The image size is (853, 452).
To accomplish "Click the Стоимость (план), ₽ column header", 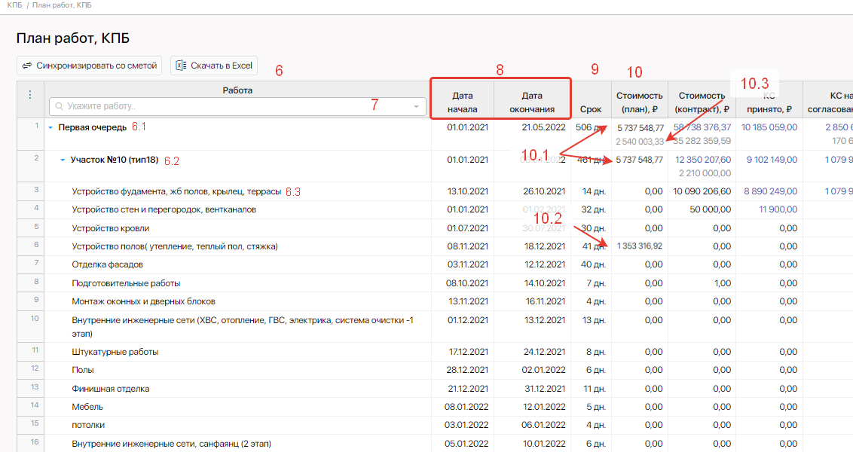I will click(639, 102).
